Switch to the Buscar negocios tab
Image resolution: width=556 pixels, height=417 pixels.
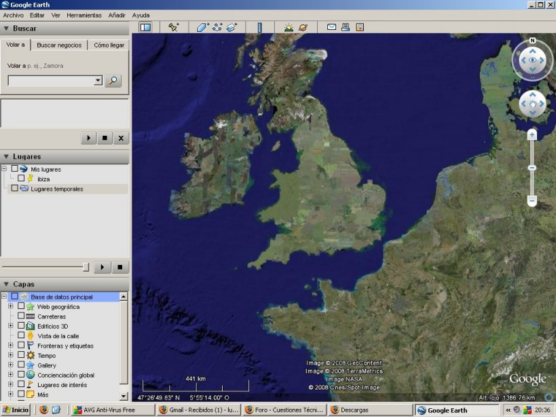59,45
